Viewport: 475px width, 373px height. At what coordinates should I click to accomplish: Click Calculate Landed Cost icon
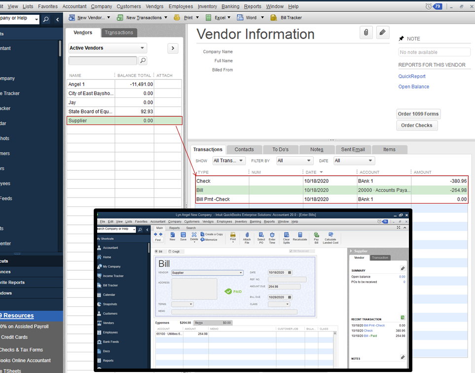330,238
